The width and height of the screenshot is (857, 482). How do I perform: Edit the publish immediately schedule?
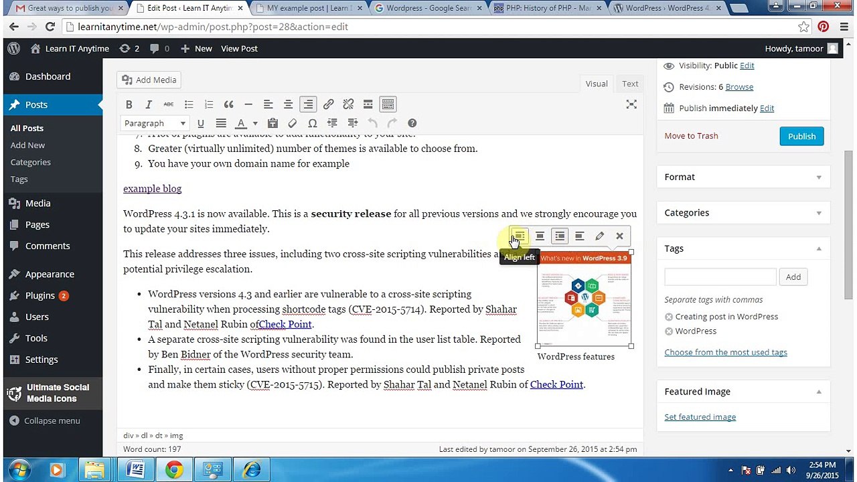click(767, 108)
